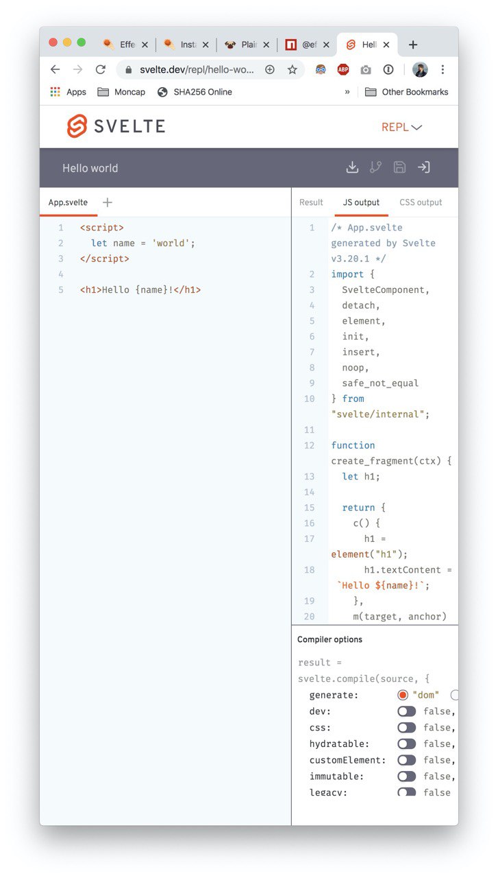Image resolution: width=498 pixels, height=878 pixels.
Task: Close the Plain browser tab
Action: pos(266,45)
